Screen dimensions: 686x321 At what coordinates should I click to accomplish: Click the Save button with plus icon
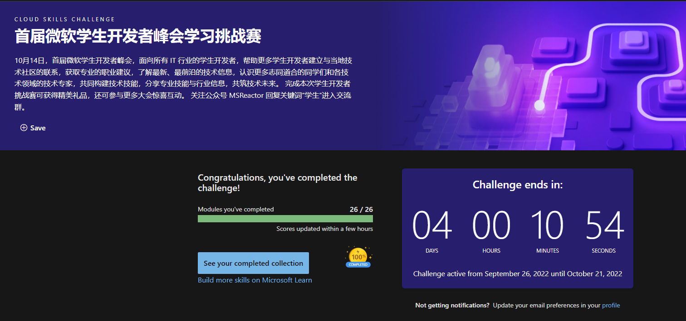pos(33,128)
